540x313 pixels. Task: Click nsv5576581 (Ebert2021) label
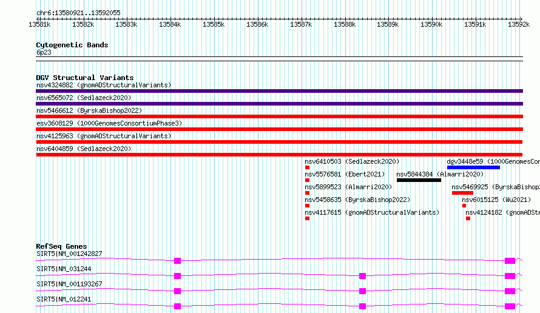tap(345, 174)
